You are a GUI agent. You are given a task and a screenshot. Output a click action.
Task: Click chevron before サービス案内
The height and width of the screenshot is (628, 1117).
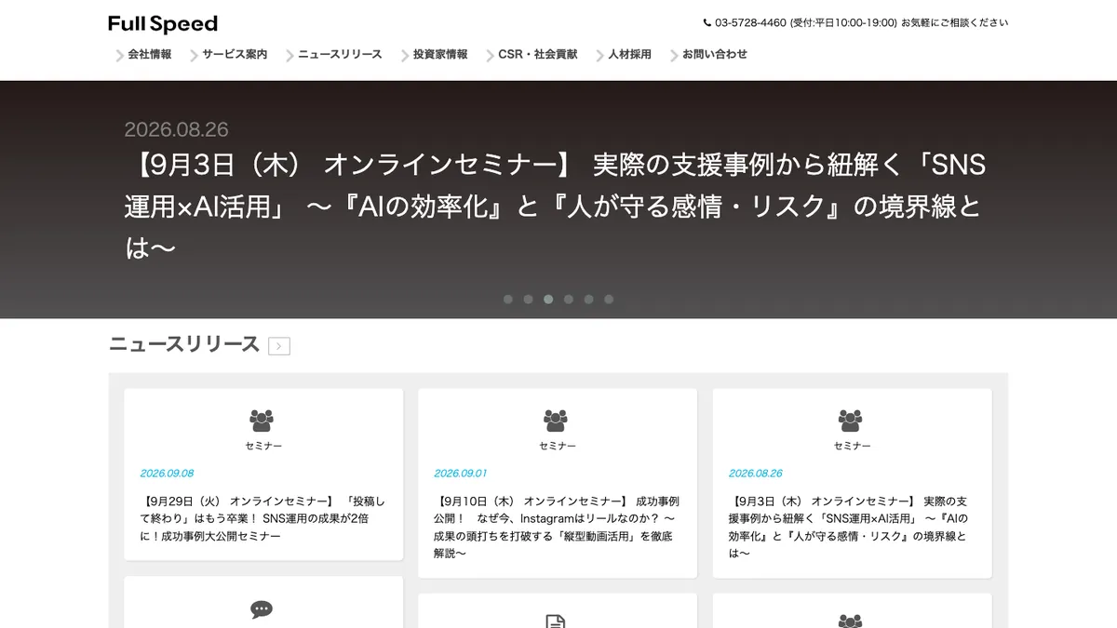[x=194, y=56]
